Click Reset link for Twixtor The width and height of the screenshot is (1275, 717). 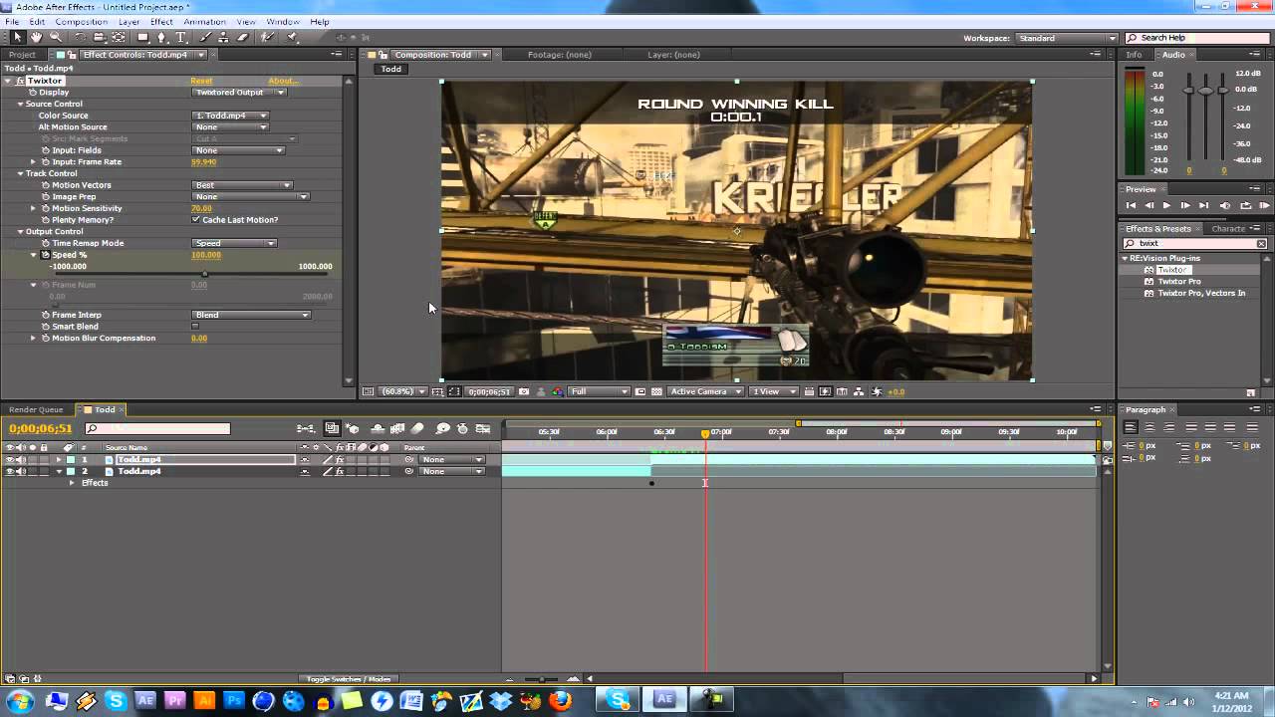201,81
